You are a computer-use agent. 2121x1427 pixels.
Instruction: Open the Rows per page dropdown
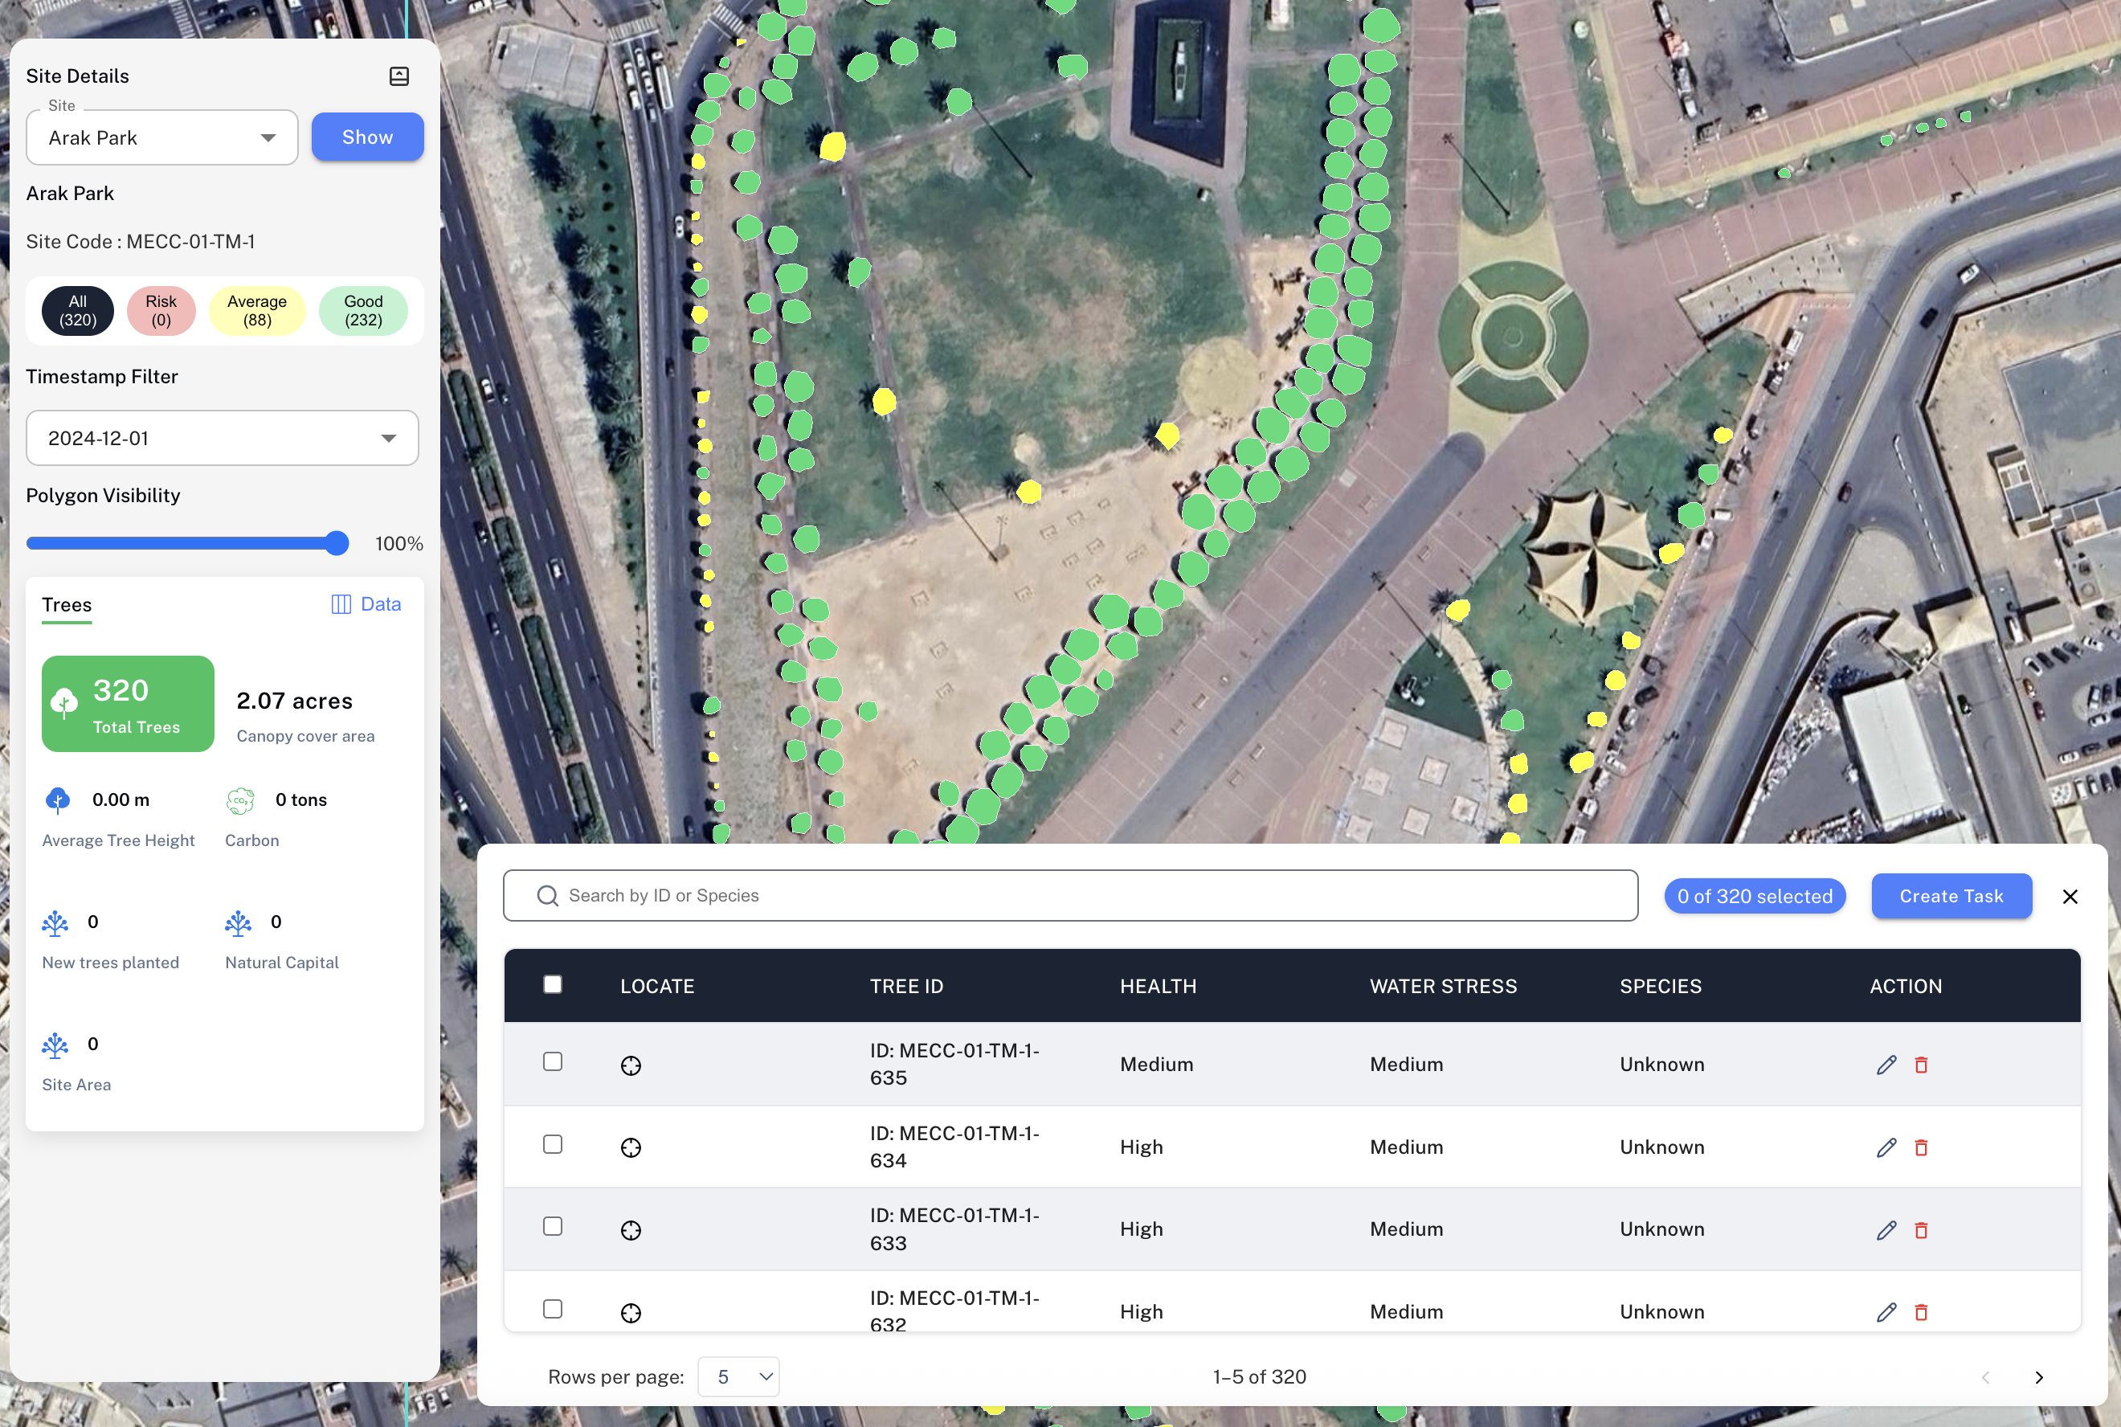tap(738, 1377)
